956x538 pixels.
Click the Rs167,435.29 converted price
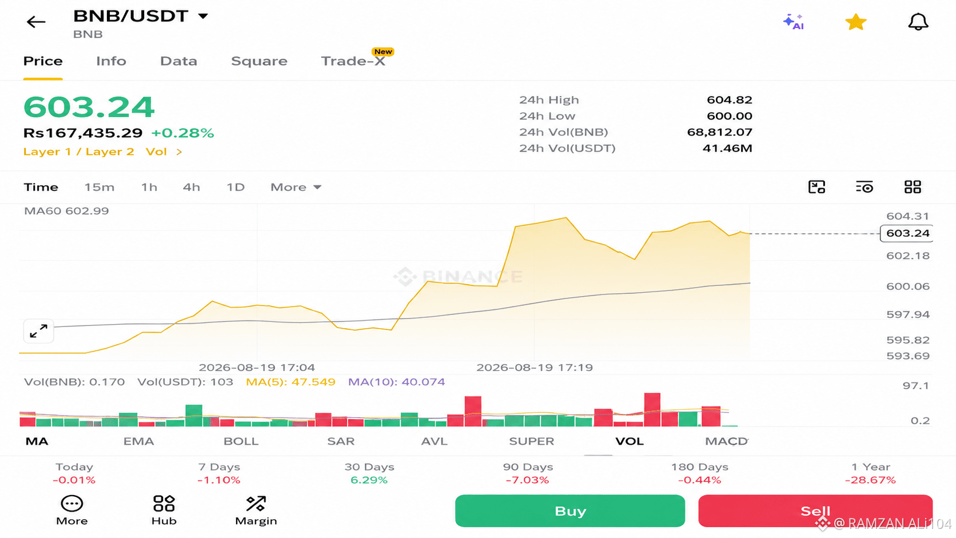tap(83, 133)
